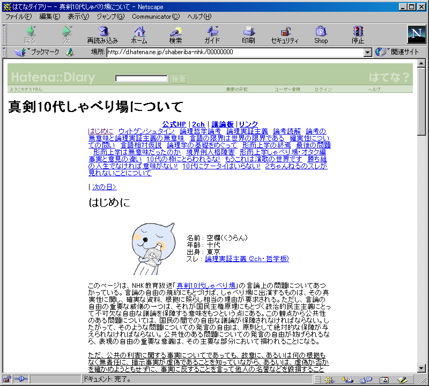429x386 pixels.
Task: Click the Back (戻る) toolbar icon
Action: click(30, 35)
